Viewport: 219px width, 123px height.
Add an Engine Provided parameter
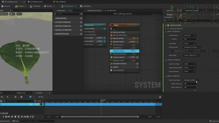click(x=81, y=34)
